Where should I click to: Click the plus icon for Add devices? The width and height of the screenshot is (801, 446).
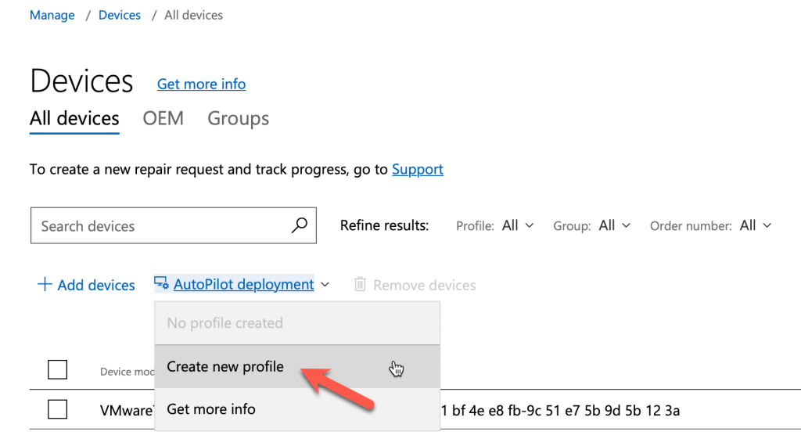[x=45, y=284]
